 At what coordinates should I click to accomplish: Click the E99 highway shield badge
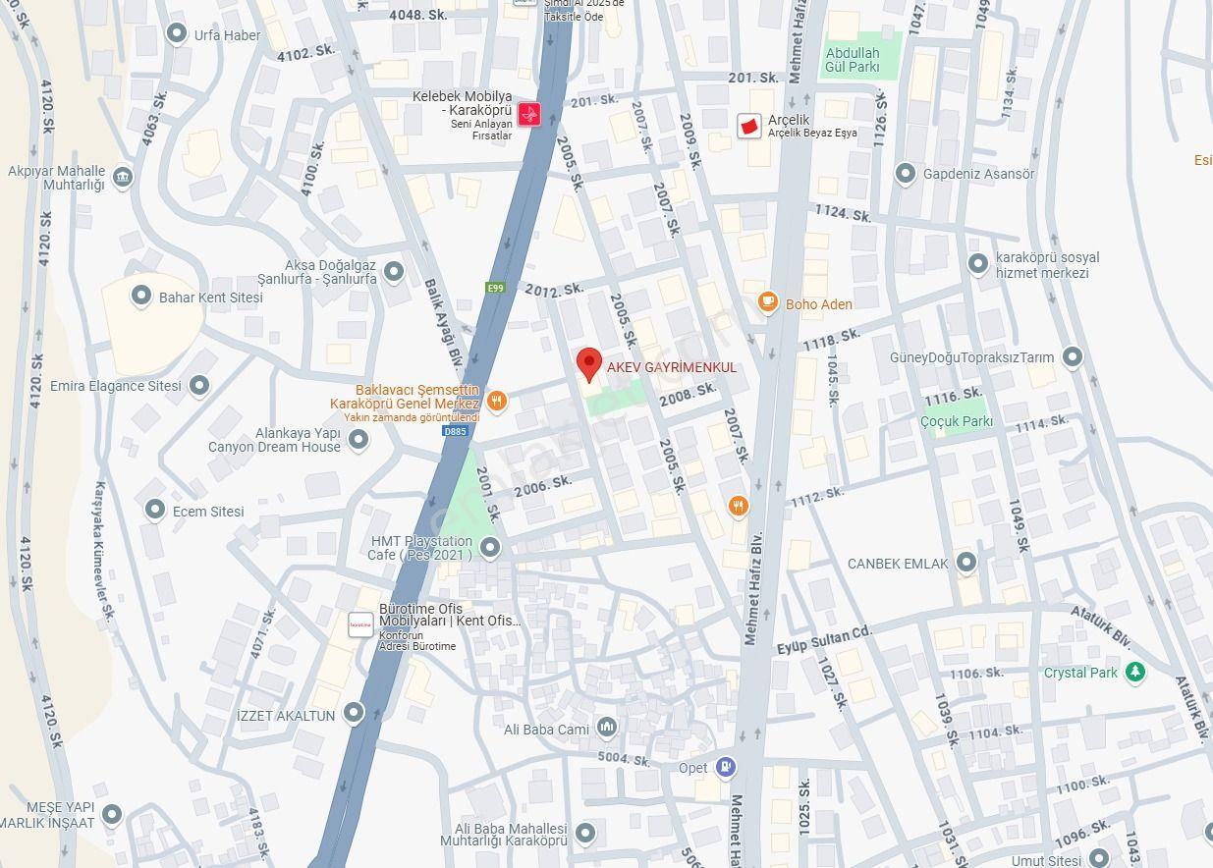point(495,288)
